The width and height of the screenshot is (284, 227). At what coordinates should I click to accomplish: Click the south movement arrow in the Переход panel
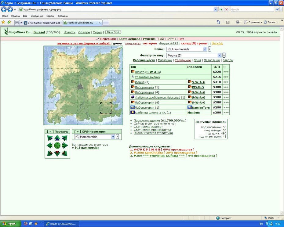coord(57,153)
